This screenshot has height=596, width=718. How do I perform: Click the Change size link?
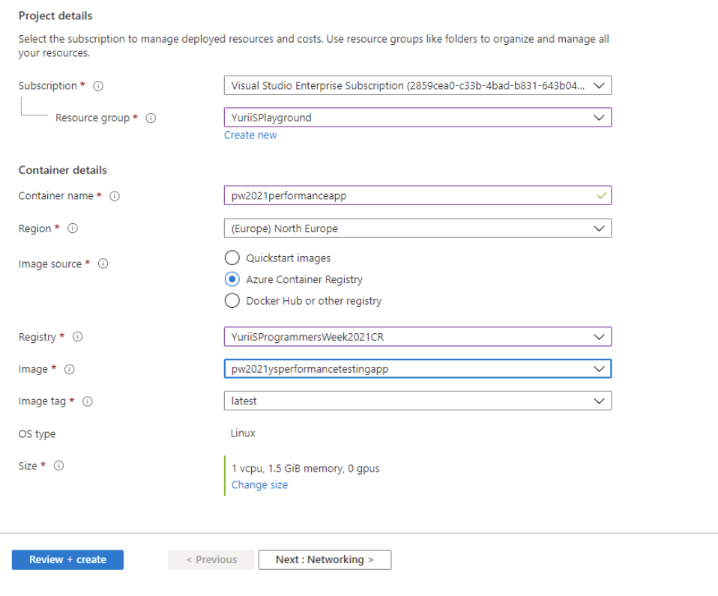(x=259, y=485)
